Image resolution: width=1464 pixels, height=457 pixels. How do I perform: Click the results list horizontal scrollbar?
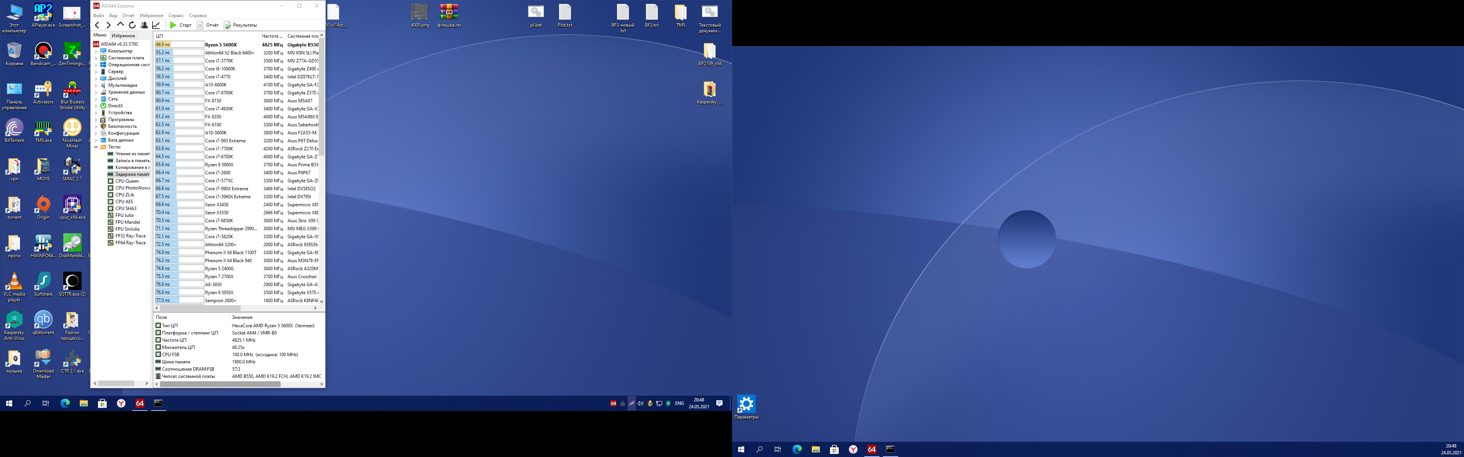pos(200,308)
